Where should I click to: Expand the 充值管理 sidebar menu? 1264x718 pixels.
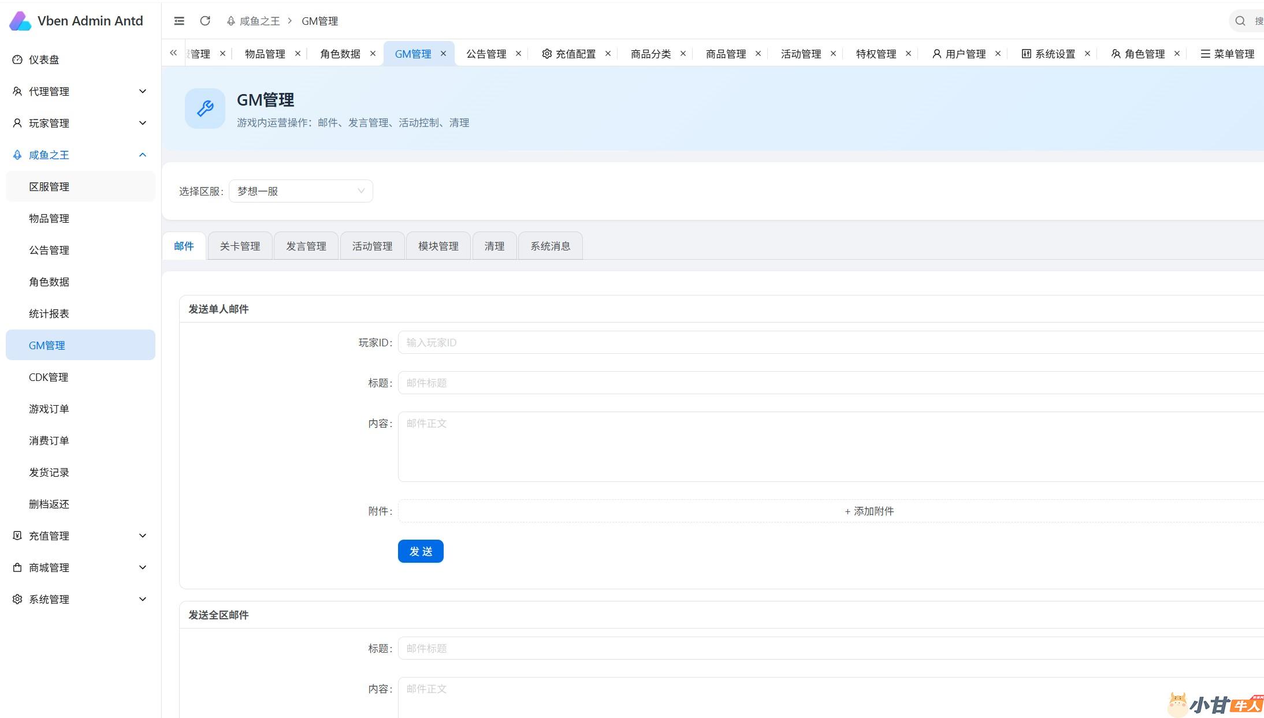(x=81, y=536)
